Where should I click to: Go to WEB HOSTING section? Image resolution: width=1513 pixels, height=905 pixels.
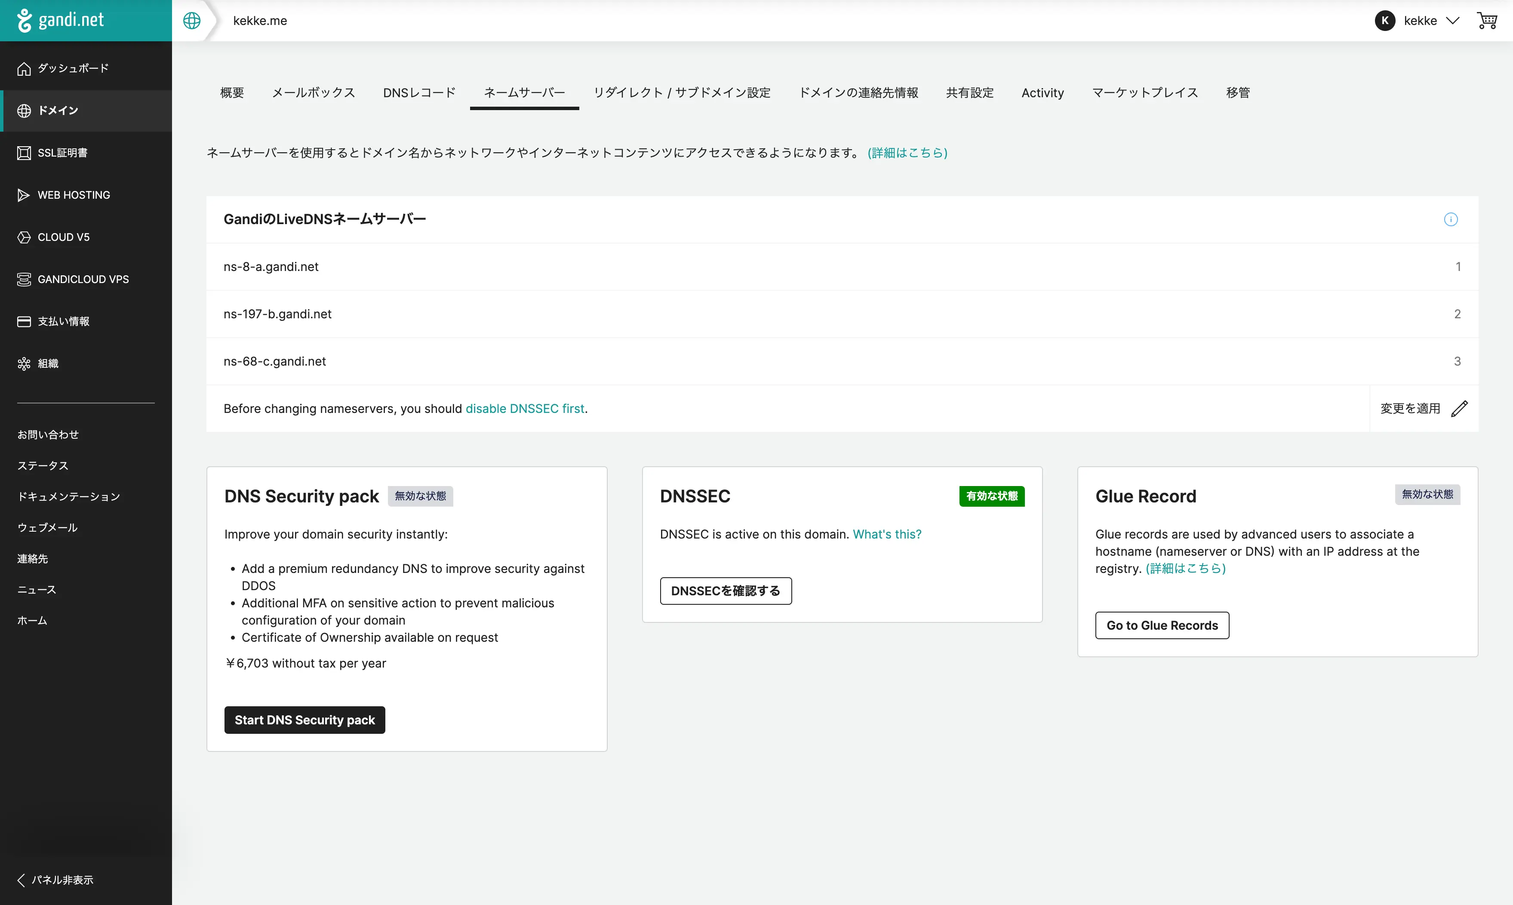coord(86,194)
